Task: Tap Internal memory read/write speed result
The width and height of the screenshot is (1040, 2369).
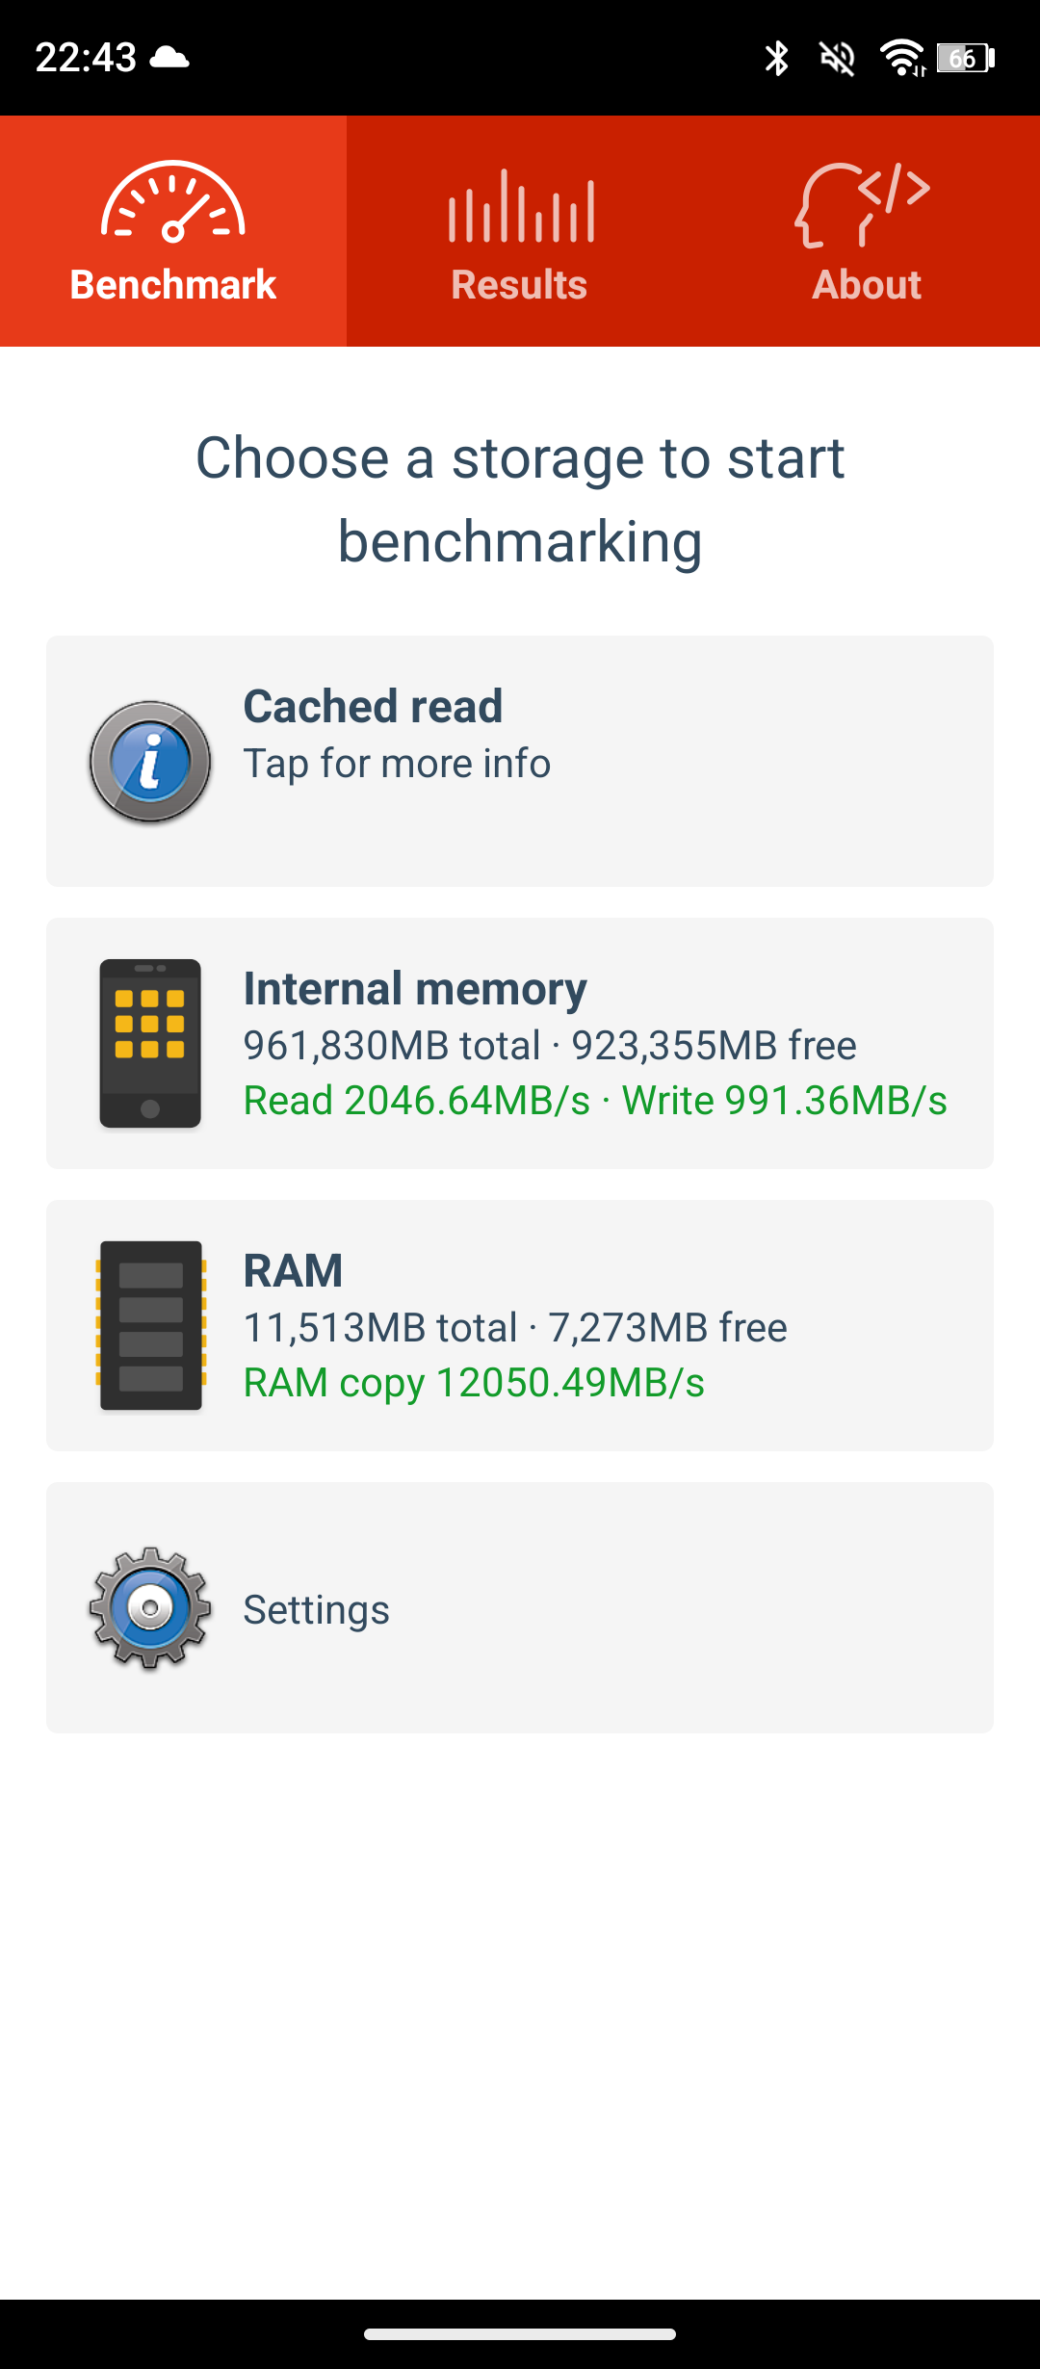Action: pos(595,1101)
